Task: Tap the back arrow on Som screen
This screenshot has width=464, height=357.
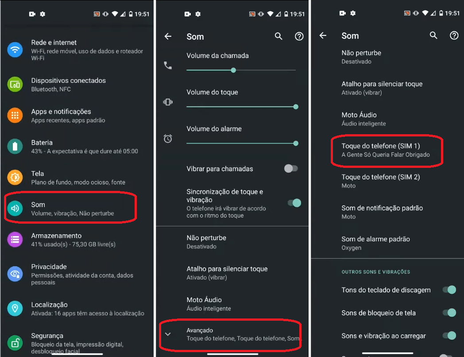Action: (168, 36)
